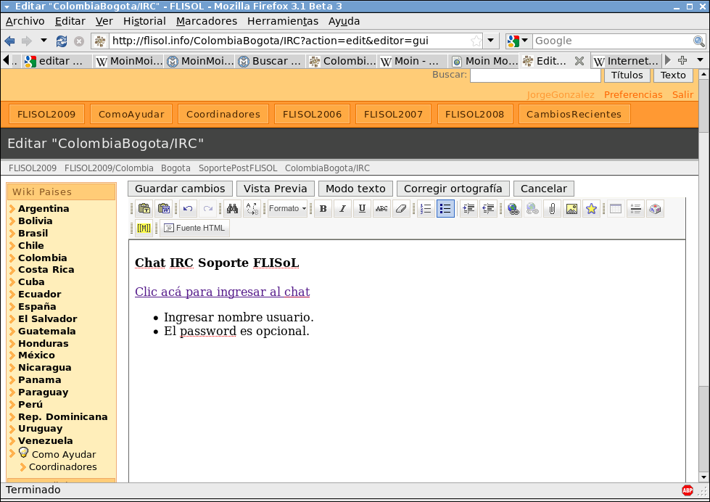
Task: Toggle the active bulleted list button
Action: click(x=445, y=209)
